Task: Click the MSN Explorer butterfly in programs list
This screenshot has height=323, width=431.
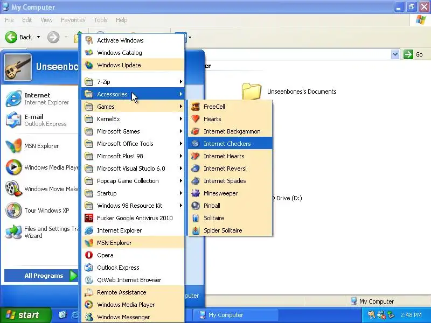Action: tap(89, 243)
